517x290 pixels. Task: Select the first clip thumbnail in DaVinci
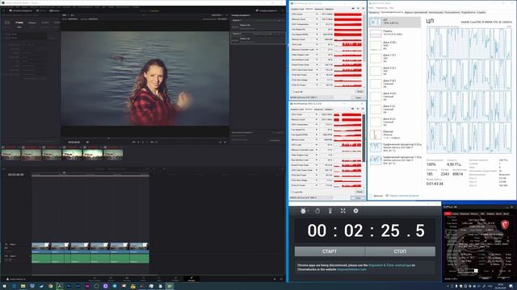(11, 154)
